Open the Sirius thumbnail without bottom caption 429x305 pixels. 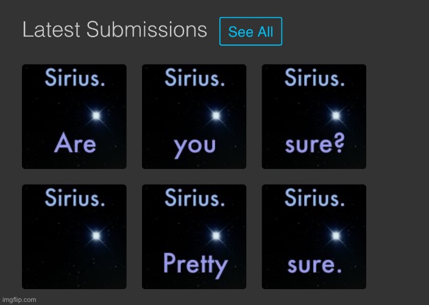click(x=74, y=237)
